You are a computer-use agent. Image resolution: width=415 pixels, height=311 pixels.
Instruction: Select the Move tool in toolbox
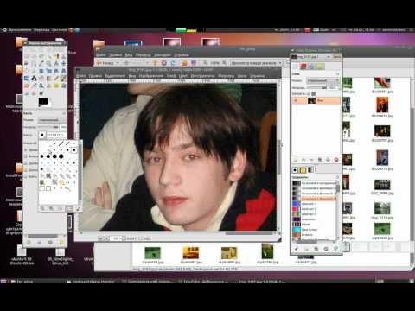tap(64, 63)
